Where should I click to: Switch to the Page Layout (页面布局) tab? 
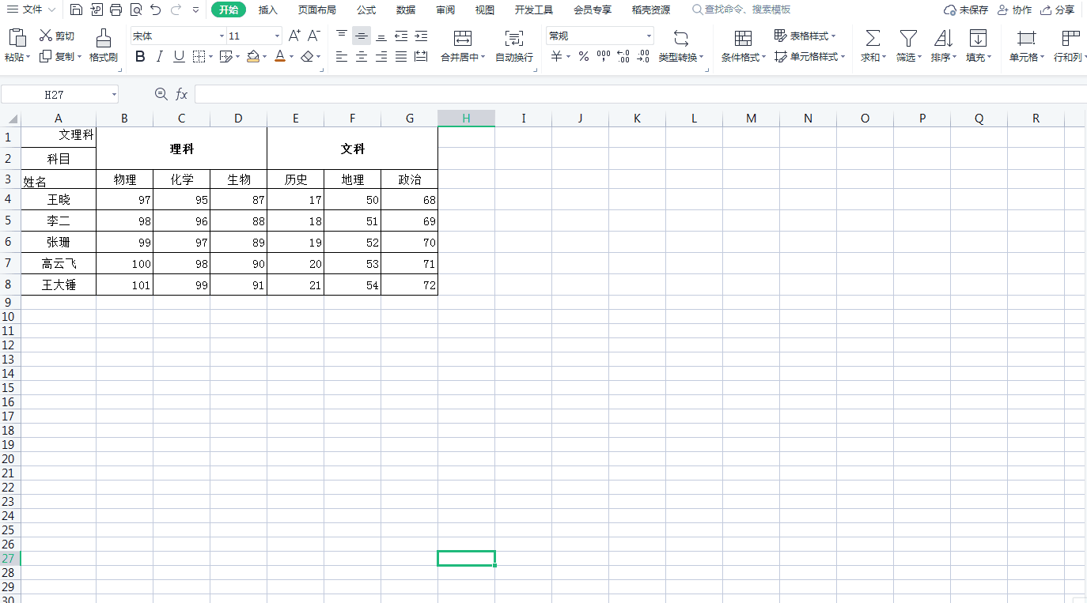[x=317, y=9]
